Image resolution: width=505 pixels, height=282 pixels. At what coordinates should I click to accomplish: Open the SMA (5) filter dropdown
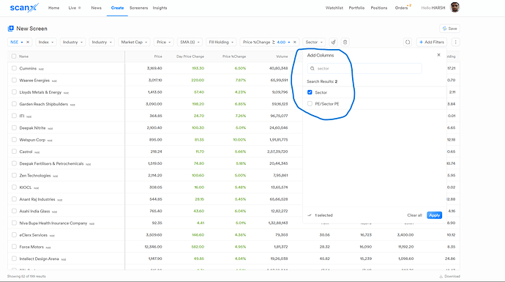190,42
